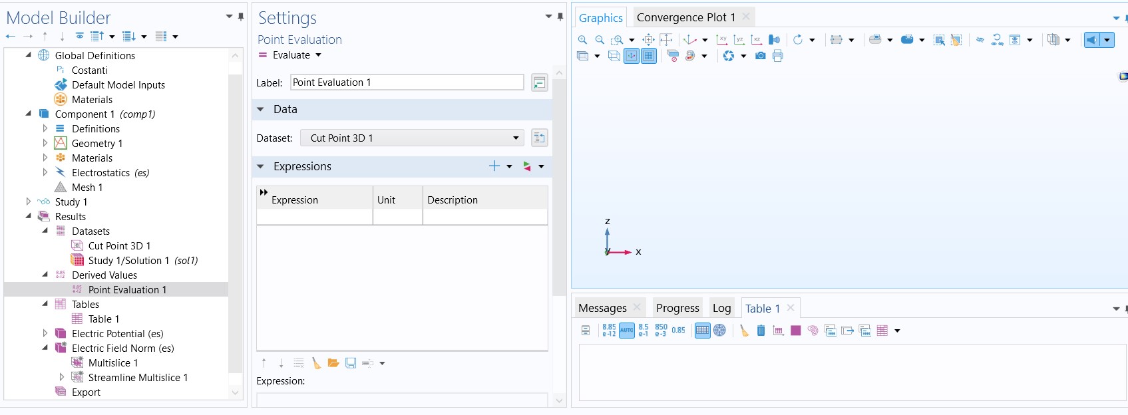Click the Label text field
Image resolution: width=1128 pixels, height=415 pixels.
407,82
